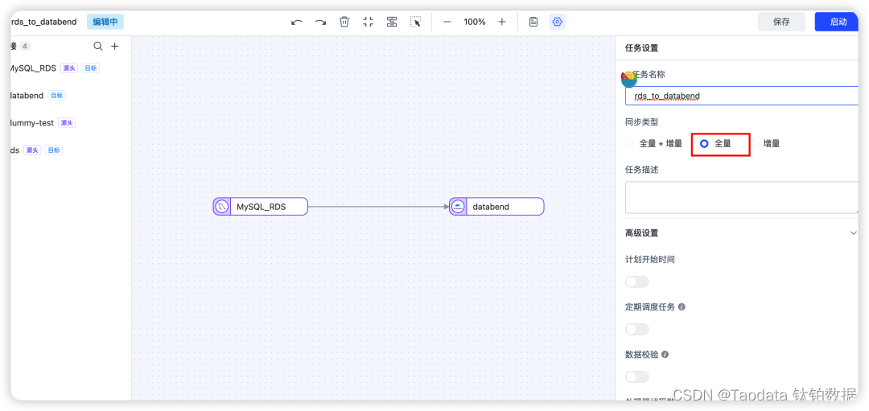The image size is (869, 411).
Task: Search connections with magnifier icon
Action: click(98, 46)
